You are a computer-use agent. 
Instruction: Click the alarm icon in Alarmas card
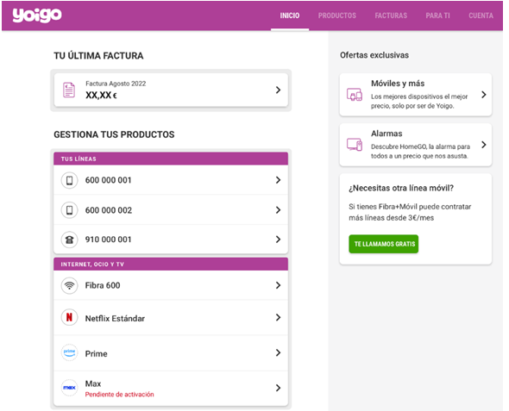[355, 145]
